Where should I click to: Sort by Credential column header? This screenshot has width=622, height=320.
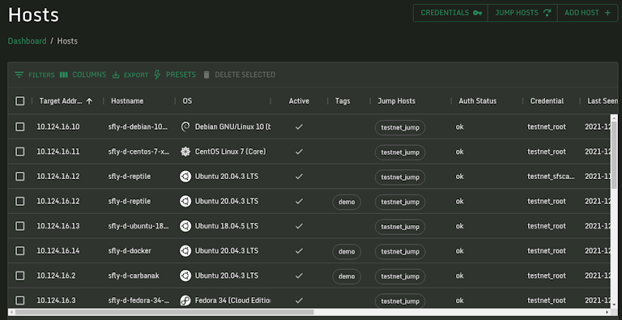click(547, 100)
